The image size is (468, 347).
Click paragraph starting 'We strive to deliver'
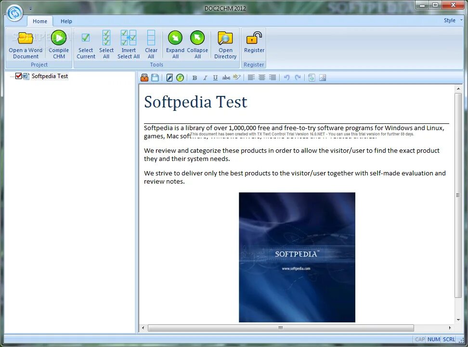click(x=295, y=177)
